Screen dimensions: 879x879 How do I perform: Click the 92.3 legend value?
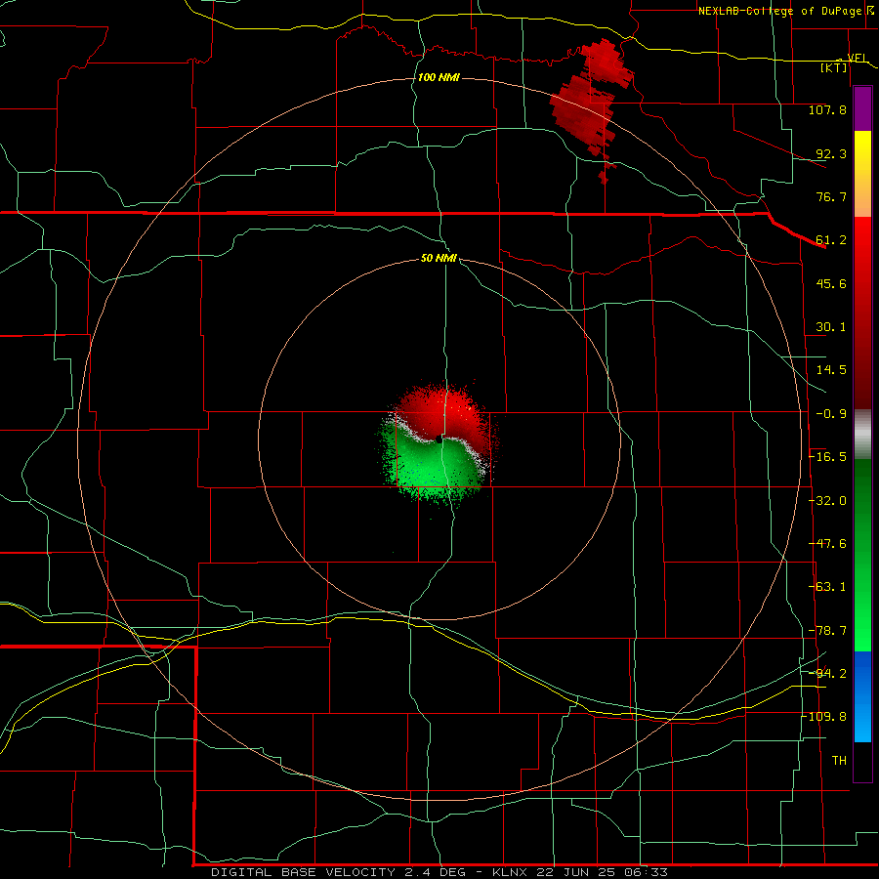click(831, 153)
